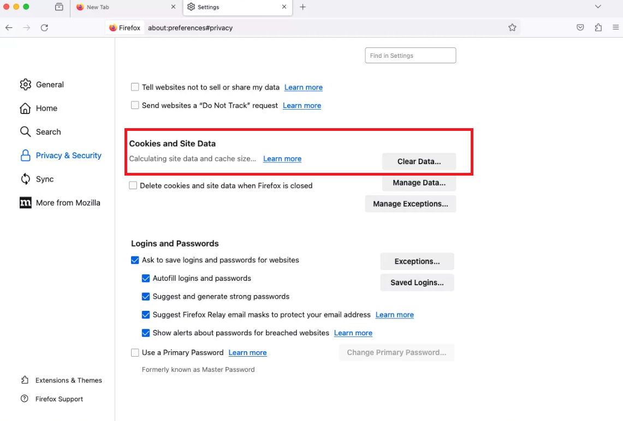
Task: Reload the current page
Action: (x=45, y=28)
